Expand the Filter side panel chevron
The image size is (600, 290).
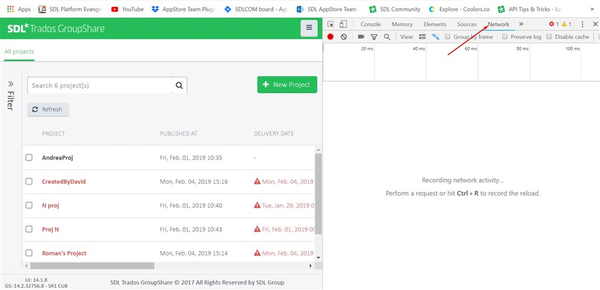point(10,84)
